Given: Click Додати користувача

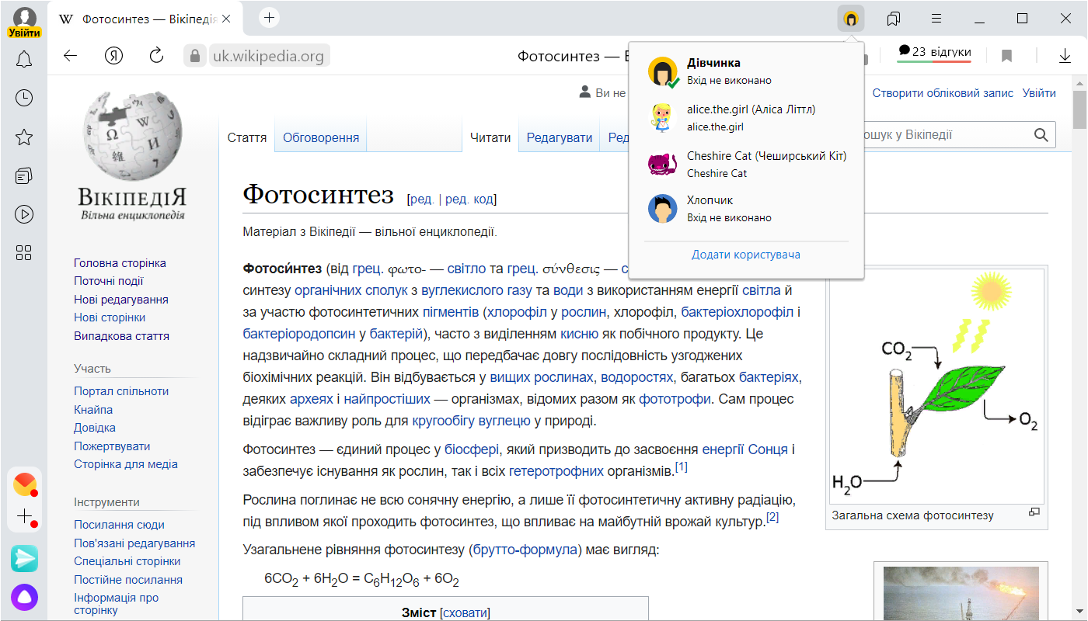Looking at the screenshot, I should point(746,255).
